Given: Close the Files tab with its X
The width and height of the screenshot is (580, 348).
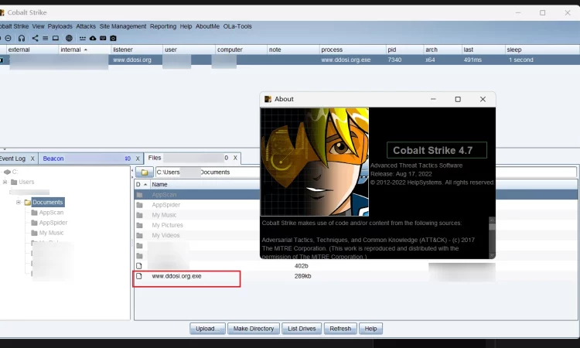Looking at the screenshot, I should tap(235, 158).
